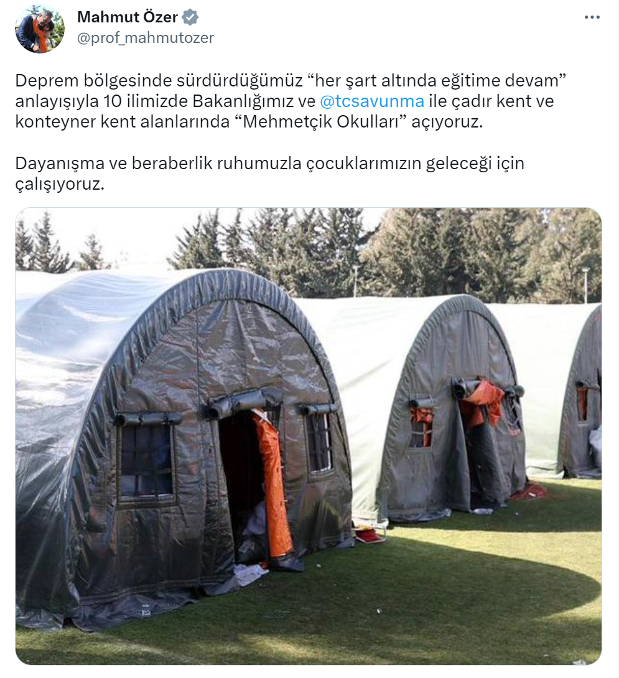
Task: Click the partially visible third tent on the right edge
Action: 582,398
